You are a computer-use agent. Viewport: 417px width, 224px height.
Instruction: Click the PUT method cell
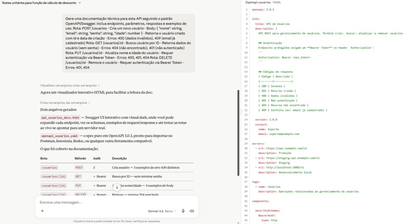coord(78,186)
